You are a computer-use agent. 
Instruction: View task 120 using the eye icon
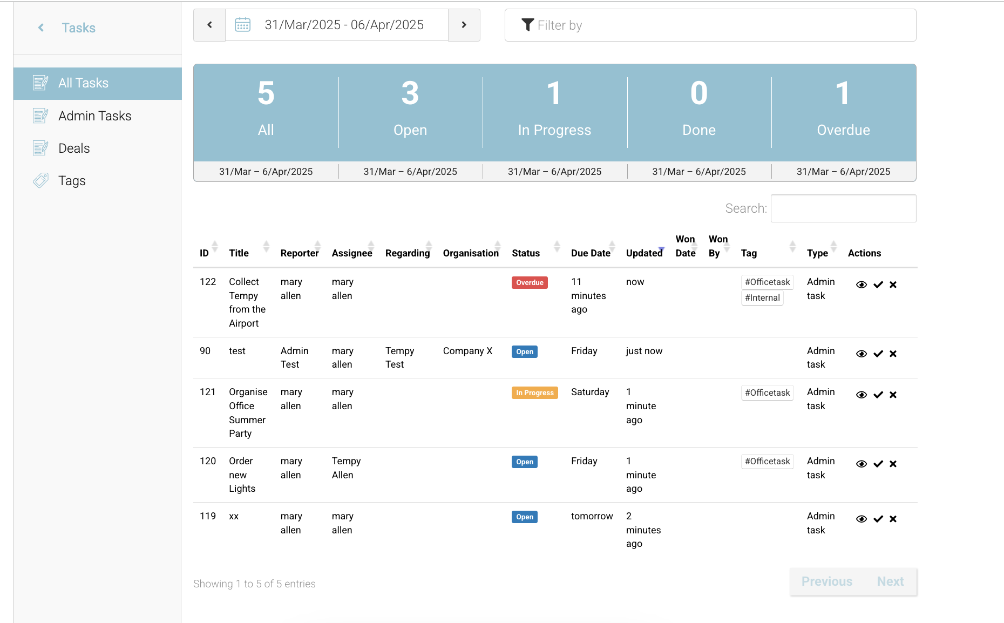(x=861, y=464)
